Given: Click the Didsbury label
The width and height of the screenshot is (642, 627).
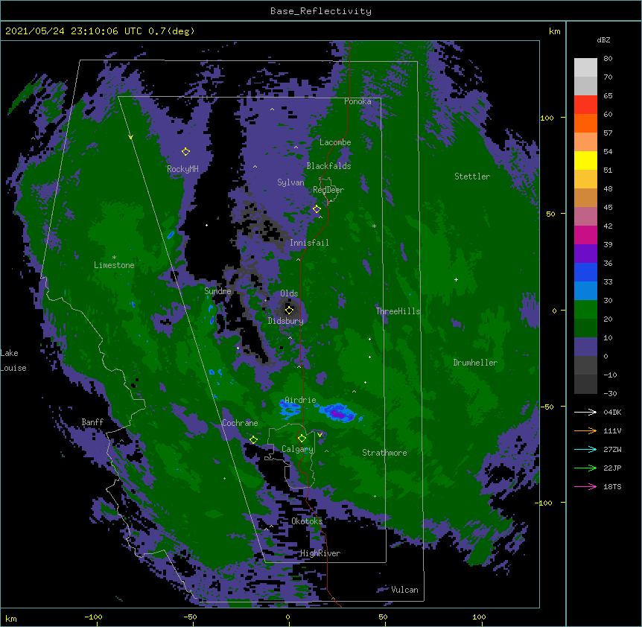Looking at the screenshot, I should (x=286, y=321).
